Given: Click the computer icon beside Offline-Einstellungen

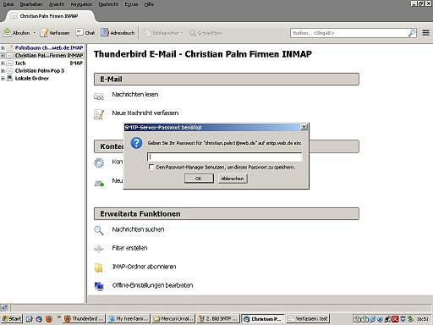Looking at the screenshot, I should click(x=99, y=286).
